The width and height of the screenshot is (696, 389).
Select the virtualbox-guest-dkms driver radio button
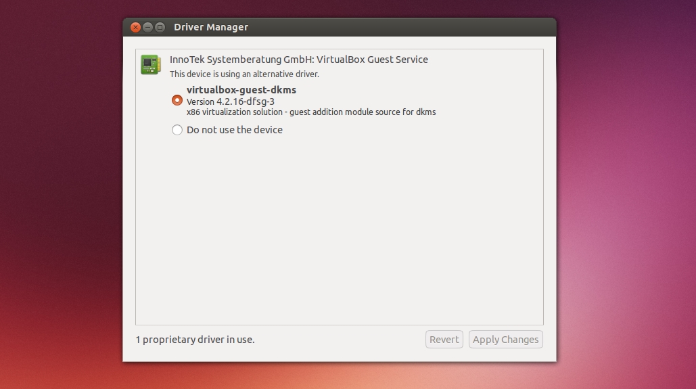tap(177, 100)
